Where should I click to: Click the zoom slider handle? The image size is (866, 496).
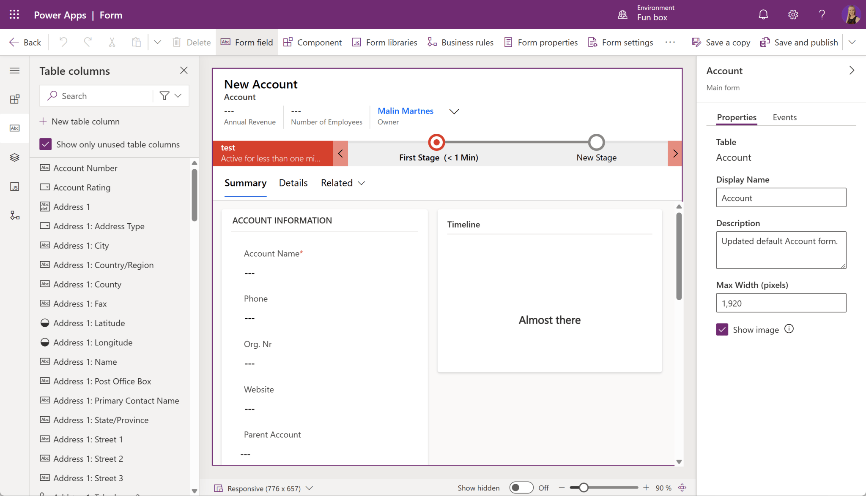click(x=584, y=488)
